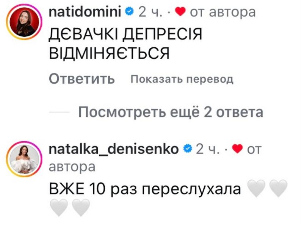Click the line before Посмотреть ещё 2 ответа
Viewport: 301px width, 225px height.
point(59,113)
